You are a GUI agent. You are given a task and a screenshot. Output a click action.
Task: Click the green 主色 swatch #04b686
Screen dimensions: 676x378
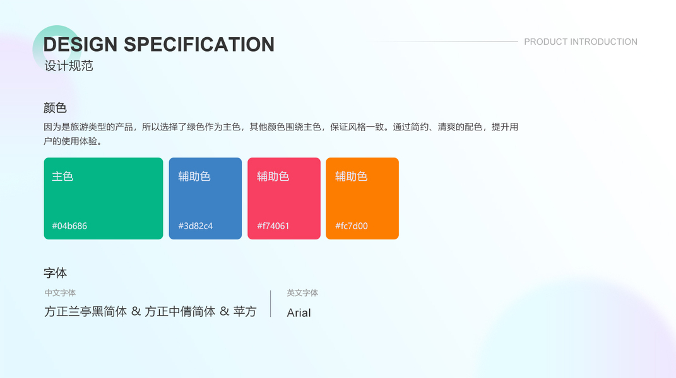click(x=104, y=198)
